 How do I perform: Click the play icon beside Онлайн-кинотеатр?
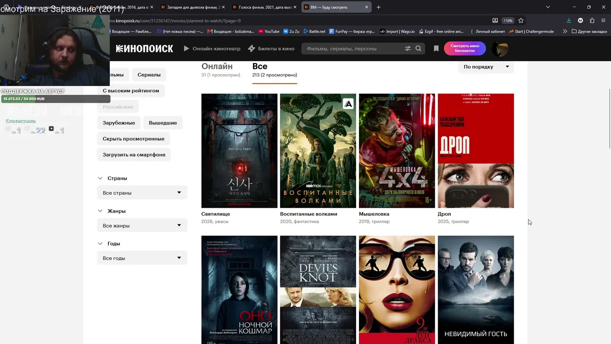pos(187,48)
